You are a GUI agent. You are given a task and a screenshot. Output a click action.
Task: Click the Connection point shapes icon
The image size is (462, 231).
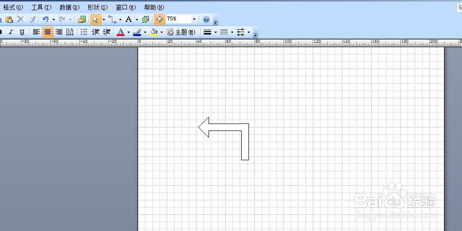(x=145, y=19)
